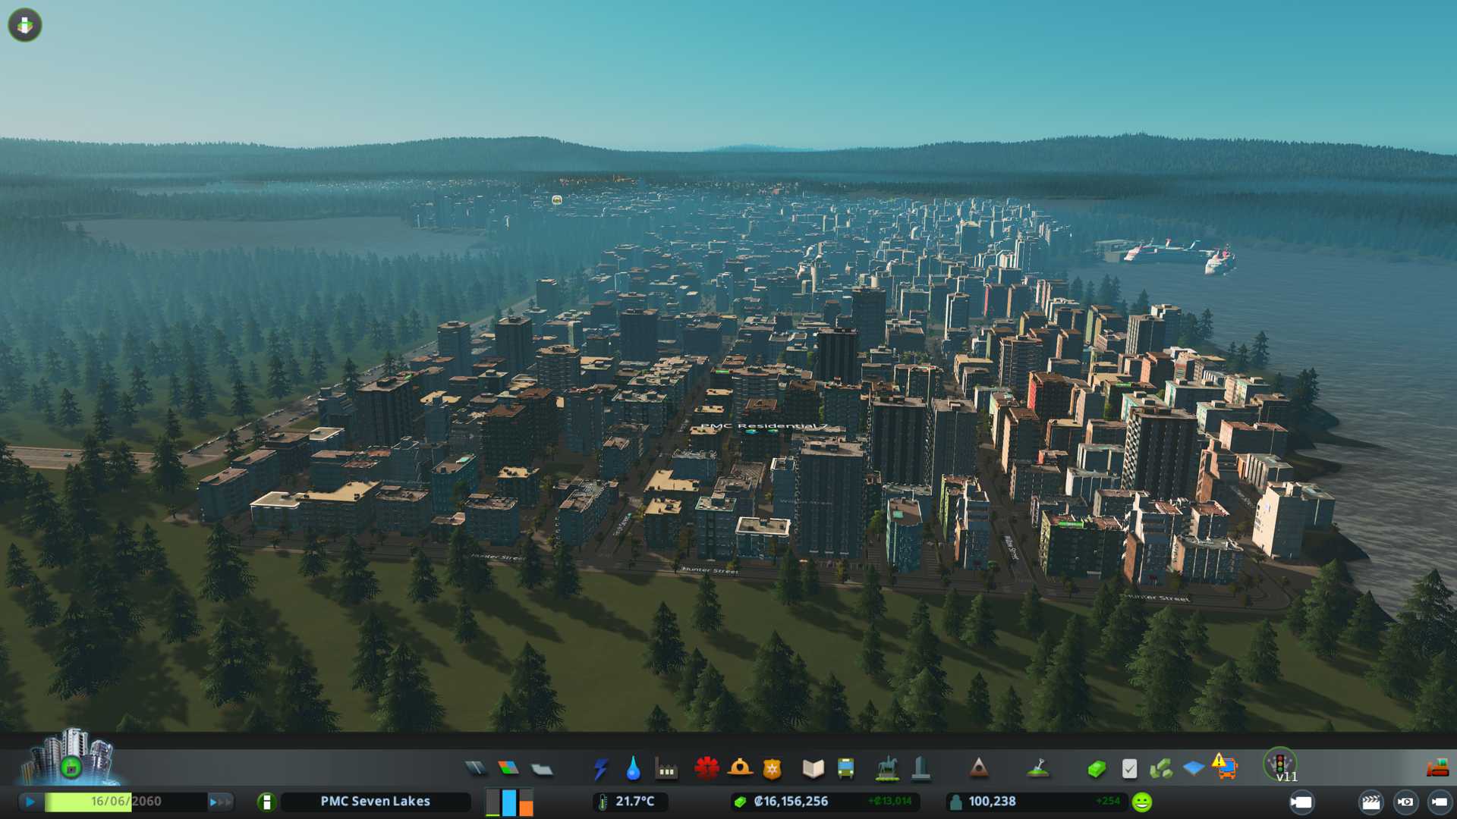Open the Electricity services menu
Screen dimensions: 1457x819
tap(601, 769)
